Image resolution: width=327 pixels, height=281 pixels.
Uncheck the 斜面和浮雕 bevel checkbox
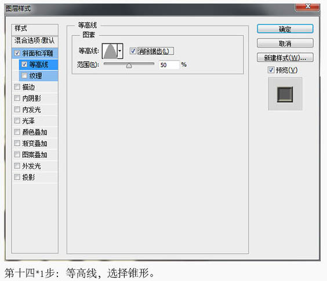(17, 53)
